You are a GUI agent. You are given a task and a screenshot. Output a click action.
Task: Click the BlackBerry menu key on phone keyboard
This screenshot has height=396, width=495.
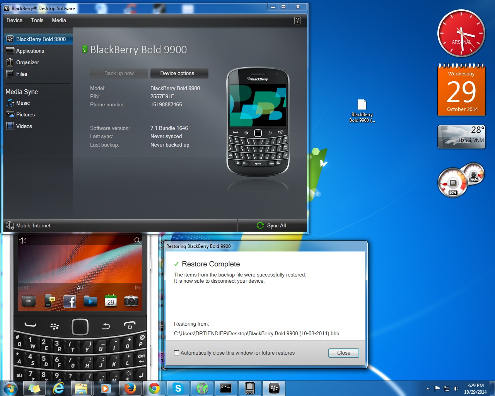(55, 326)
